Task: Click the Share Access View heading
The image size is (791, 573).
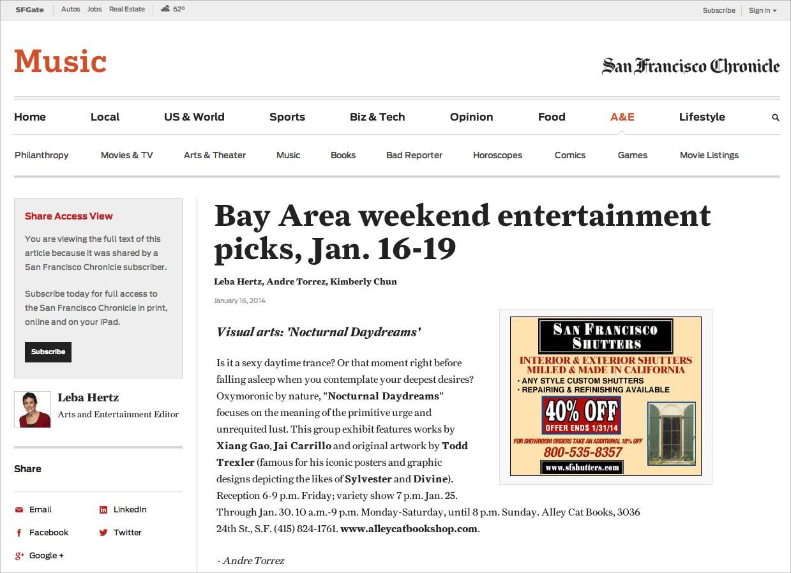Action: (x=69, y=216)
